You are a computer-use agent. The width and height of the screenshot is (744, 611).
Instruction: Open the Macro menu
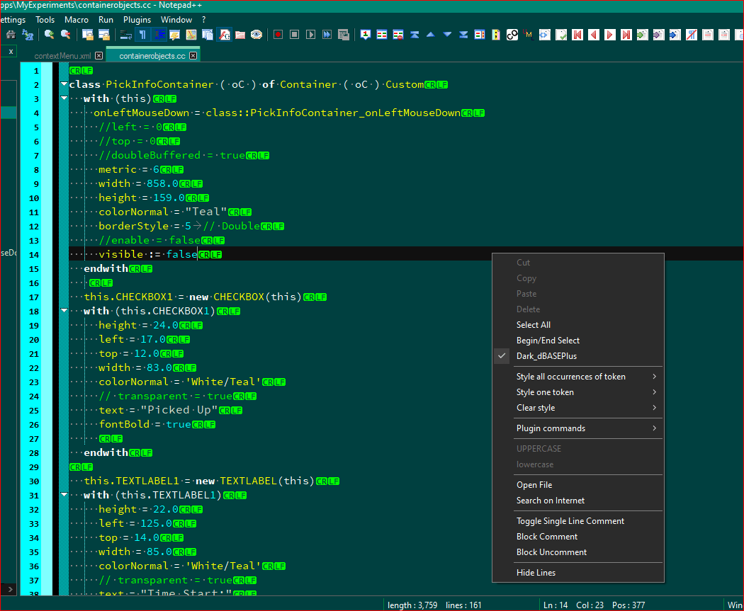pyautogui.click(x=76, y=19)
